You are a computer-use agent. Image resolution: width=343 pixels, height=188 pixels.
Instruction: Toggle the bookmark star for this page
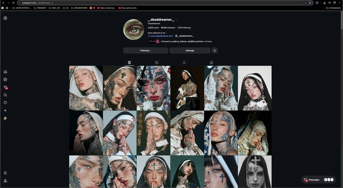(310, 3)
